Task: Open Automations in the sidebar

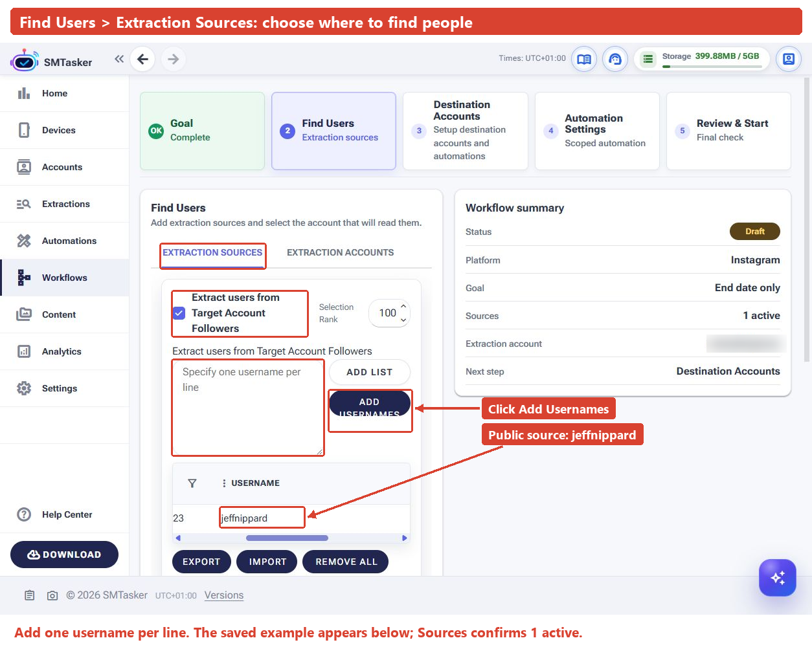Action: 65,241
